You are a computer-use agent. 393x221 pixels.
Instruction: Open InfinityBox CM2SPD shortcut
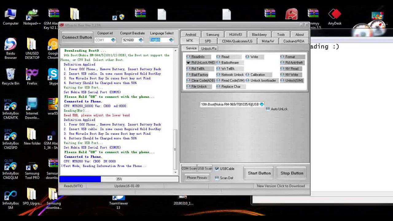[x=11, y=139]
